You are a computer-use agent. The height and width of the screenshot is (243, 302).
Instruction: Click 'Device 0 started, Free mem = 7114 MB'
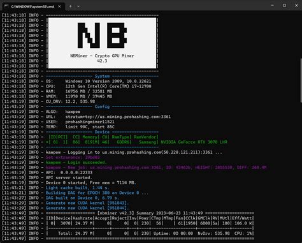91,182
